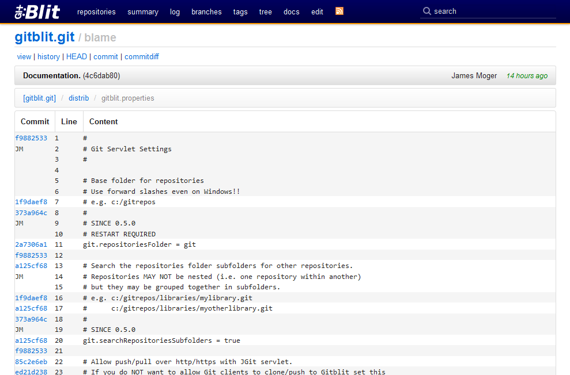Open the [gitblit.git] breadcrumb link

pos(40,98)
